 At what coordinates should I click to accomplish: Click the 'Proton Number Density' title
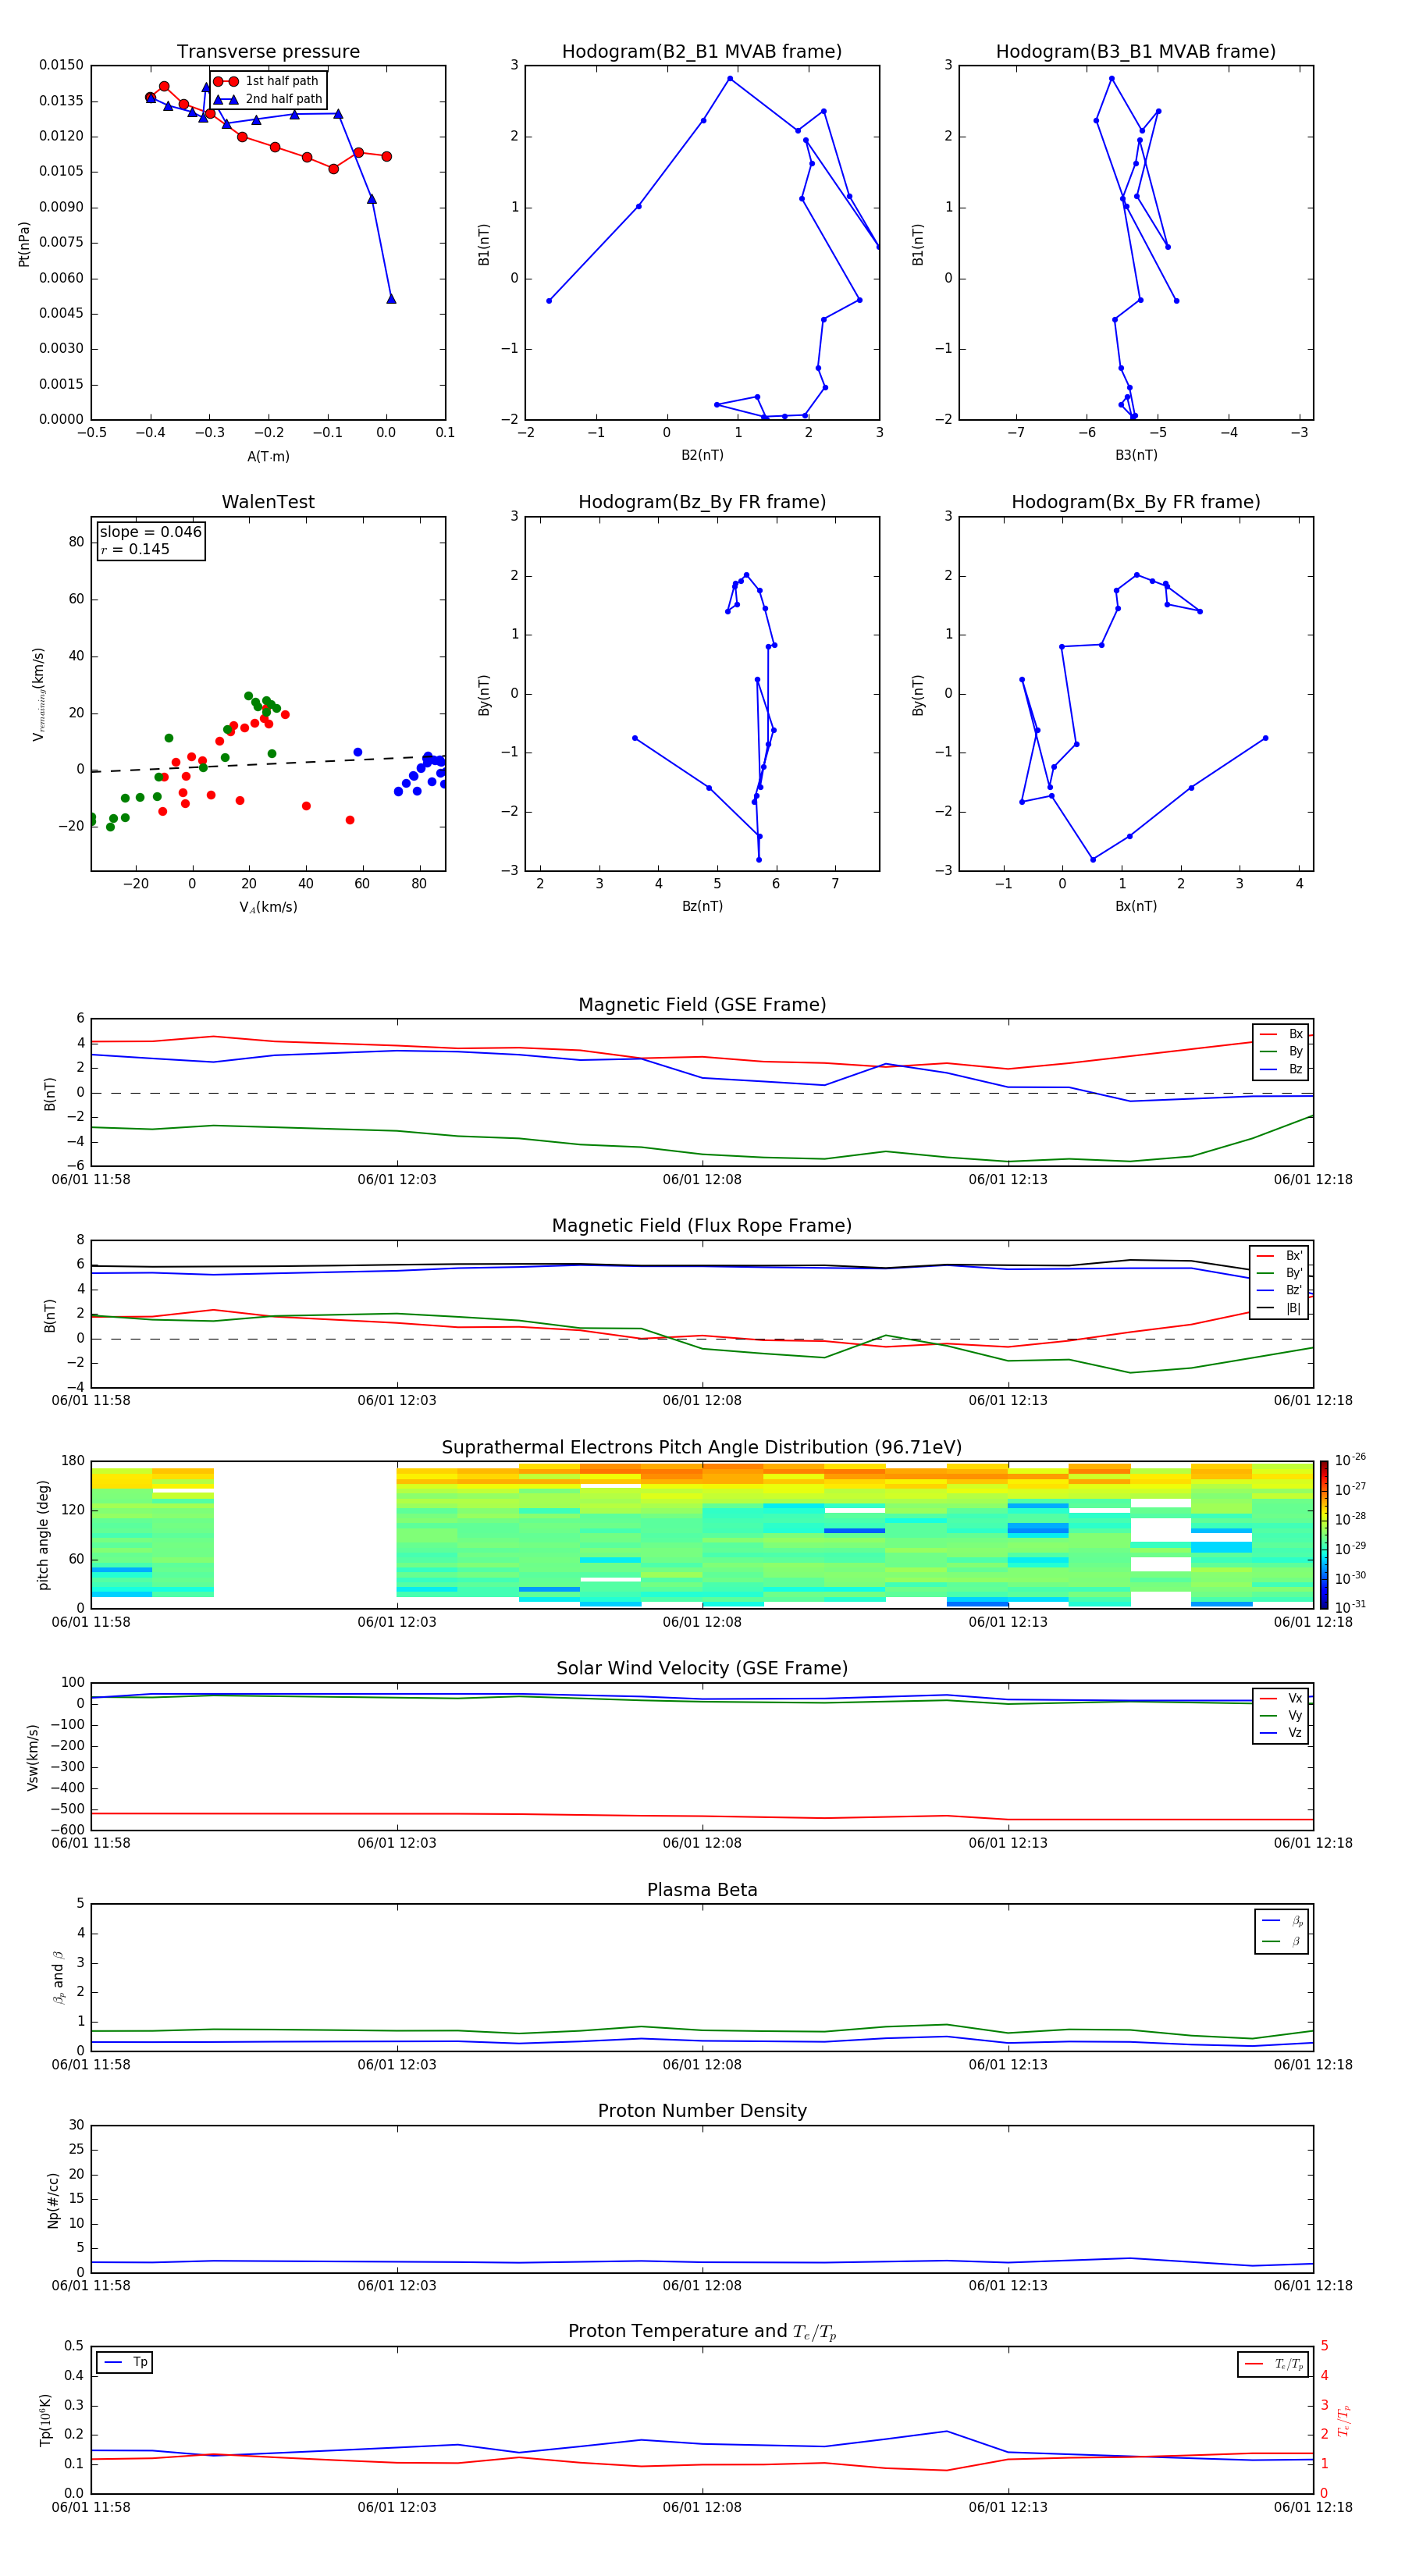(702, 2112)
